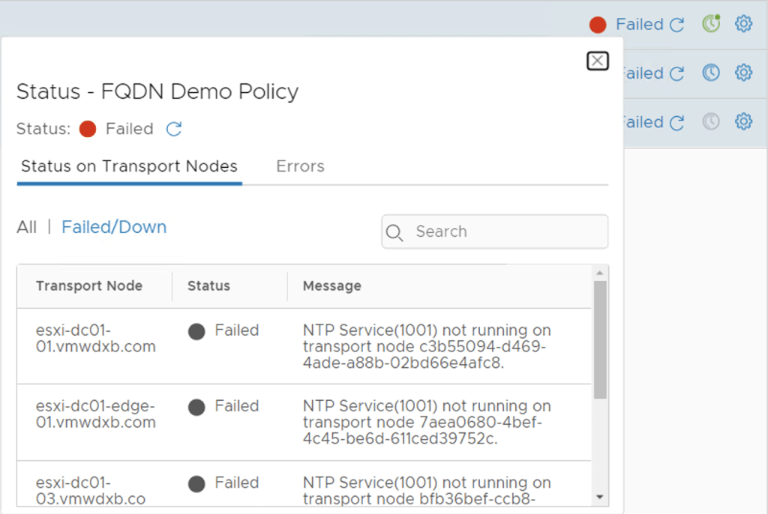The width and height of the screenshot is (768, 514).
Task: Click the refresh icon in the third row
Action: (x=676, y=122)
